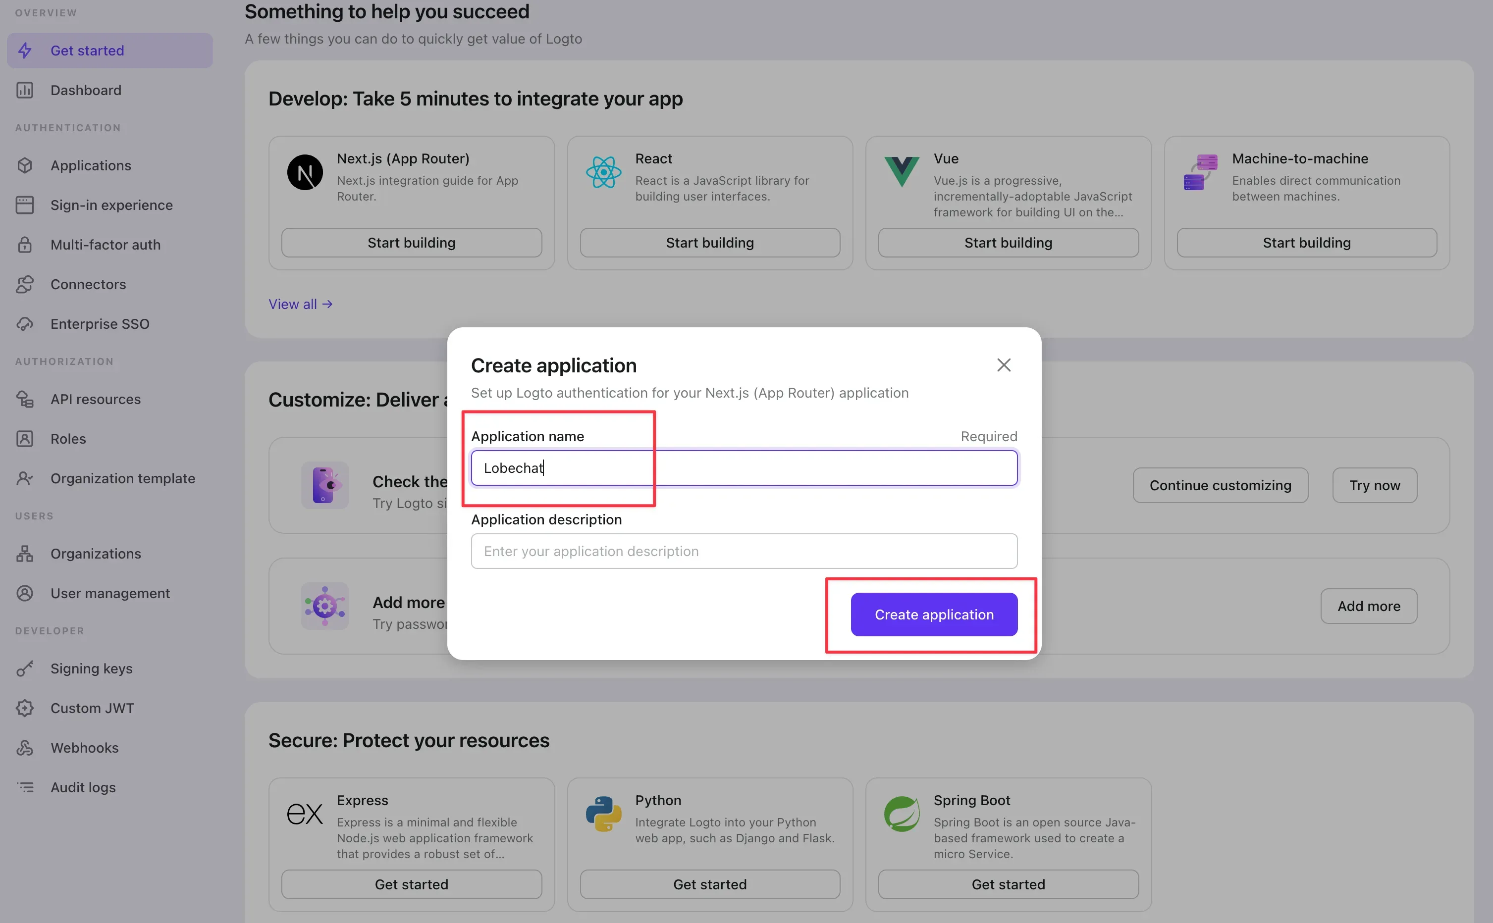Click the Add more button

pos(1369,606)
